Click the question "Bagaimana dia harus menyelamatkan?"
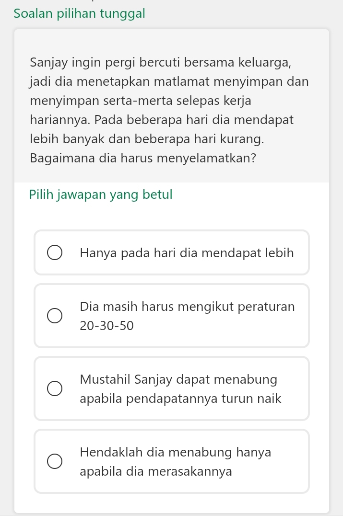The width and height of the screenshot is (343, 525). pyautogui.click(x=142, y=158)
